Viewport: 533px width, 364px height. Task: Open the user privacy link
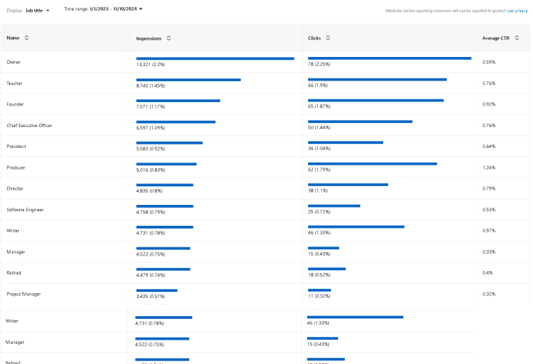point(517,11)
